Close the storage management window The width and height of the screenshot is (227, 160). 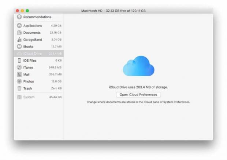click(x=17, y=11)
